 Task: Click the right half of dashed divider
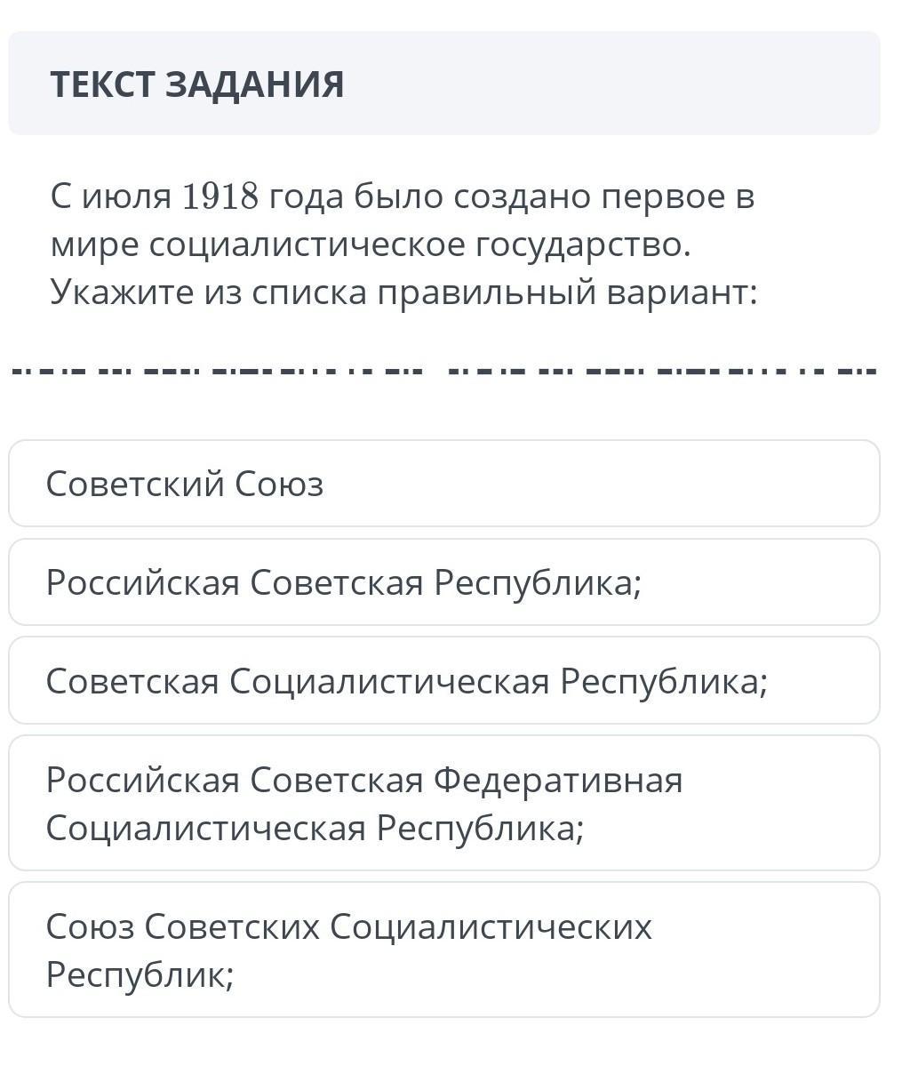click(663, 370)
